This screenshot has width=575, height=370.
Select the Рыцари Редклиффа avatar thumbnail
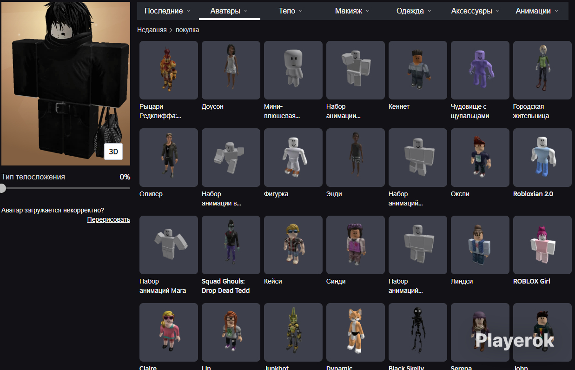169,70
